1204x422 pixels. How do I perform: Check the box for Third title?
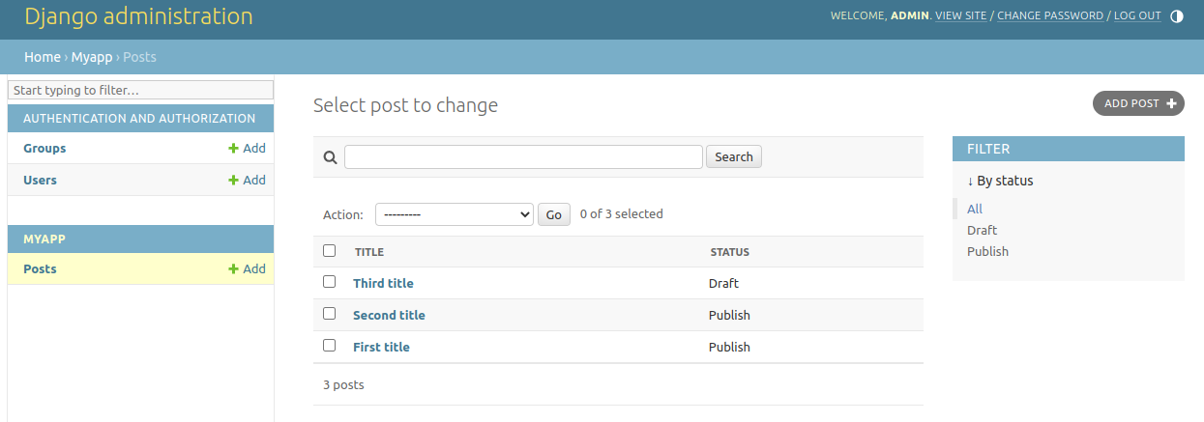330,282
